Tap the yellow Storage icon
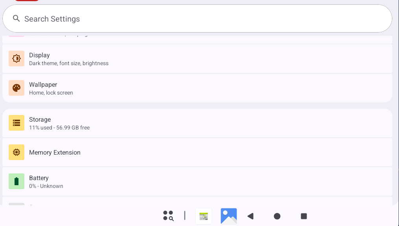This screenshot has height=226, width=399. (x=17, y=123)
